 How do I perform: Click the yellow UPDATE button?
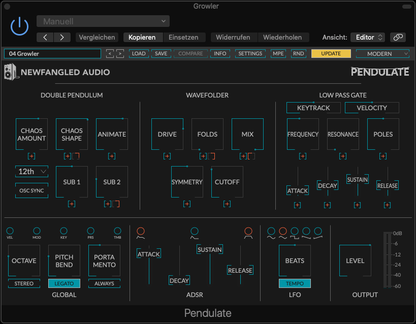pyautogui.click(x=331, y=53)
